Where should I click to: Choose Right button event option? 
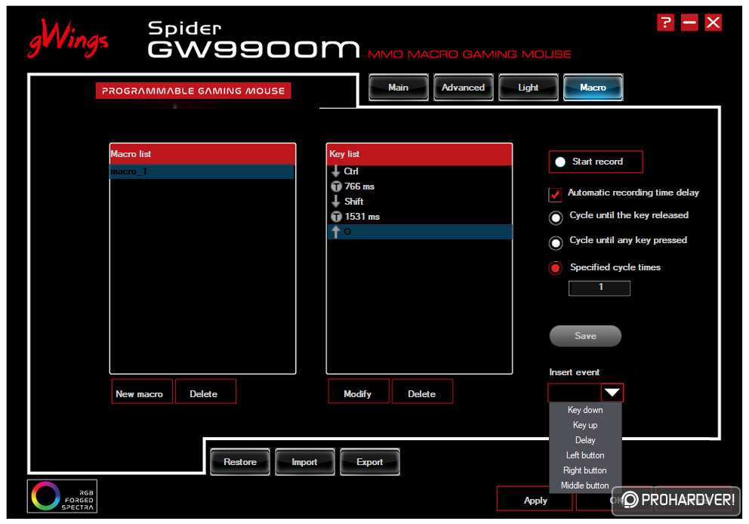585,470
